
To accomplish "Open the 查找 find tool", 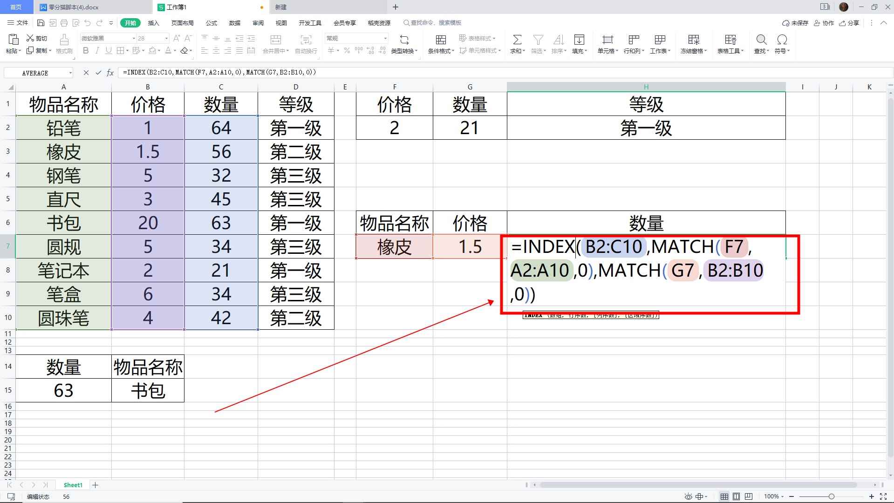I will [760, 44].
